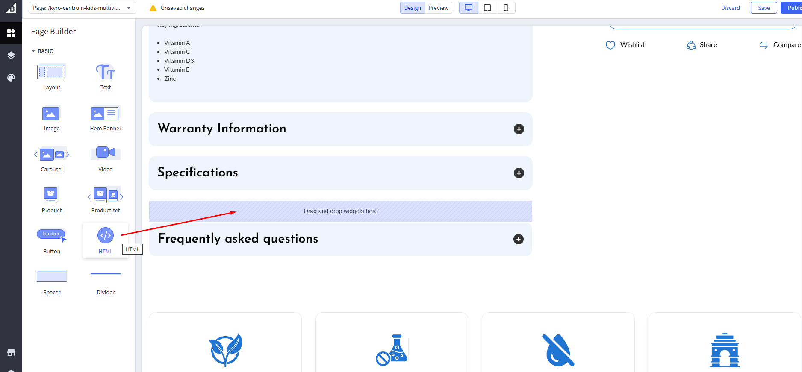This screenshot has width=802, height=372.
Task: Select the Carousel widget
Action: [52, 155]
